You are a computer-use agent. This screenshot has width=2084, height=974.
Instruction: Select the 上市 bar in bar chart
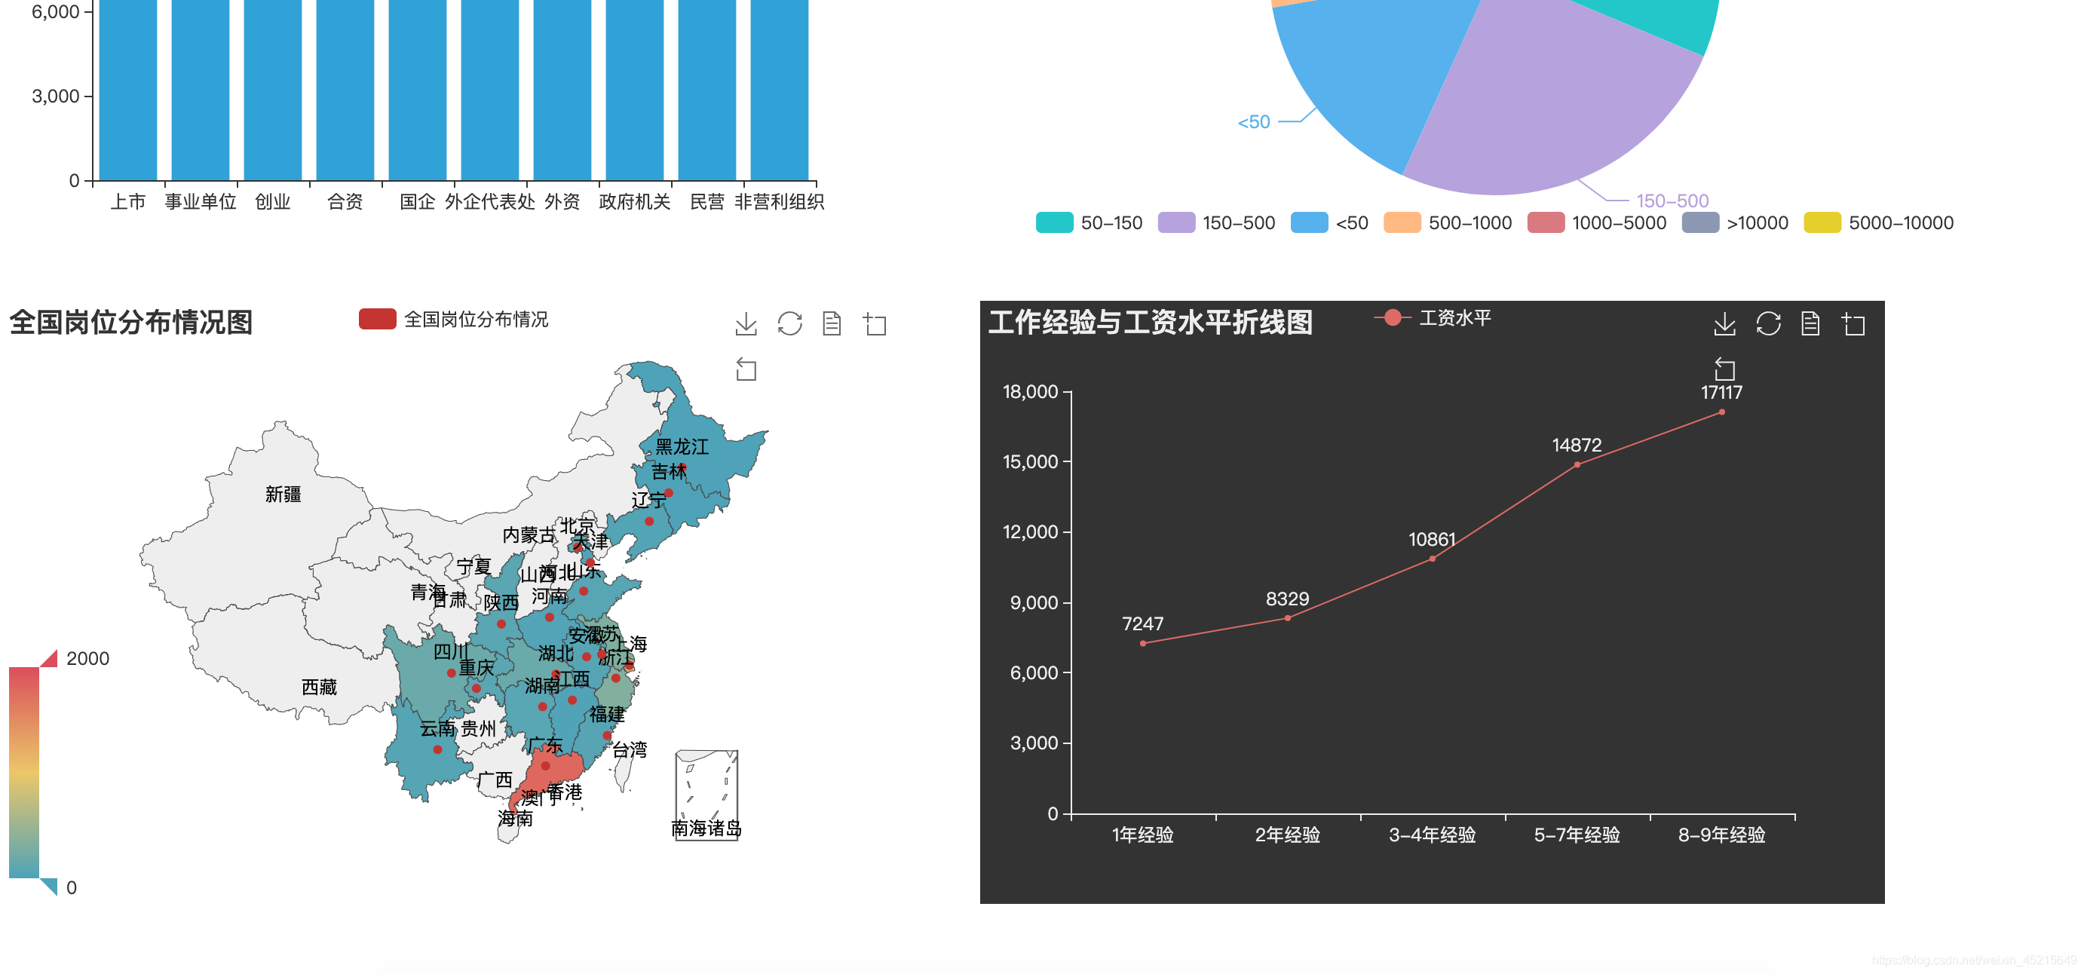tap(128, 89)
